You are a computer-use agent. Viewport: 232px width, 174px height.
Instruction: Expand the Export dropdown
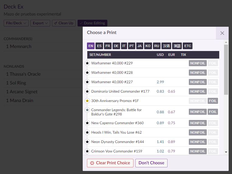click(x=40, y=23)
